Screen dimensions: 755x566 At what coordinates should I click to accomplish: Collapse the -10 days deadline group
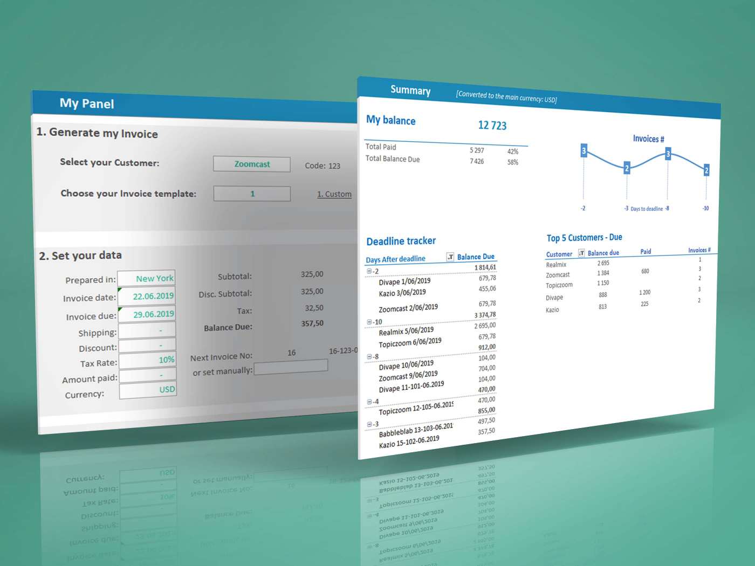point(369,322)
